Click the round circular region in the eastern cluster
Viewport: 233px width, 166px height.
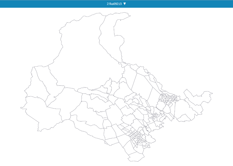(160, 106)
